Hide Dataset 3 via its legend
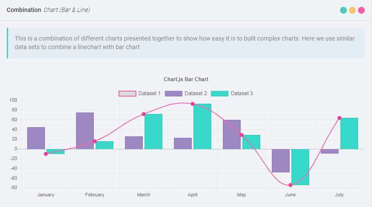Screen dimensions: 372x207 [x=242, y=93]
